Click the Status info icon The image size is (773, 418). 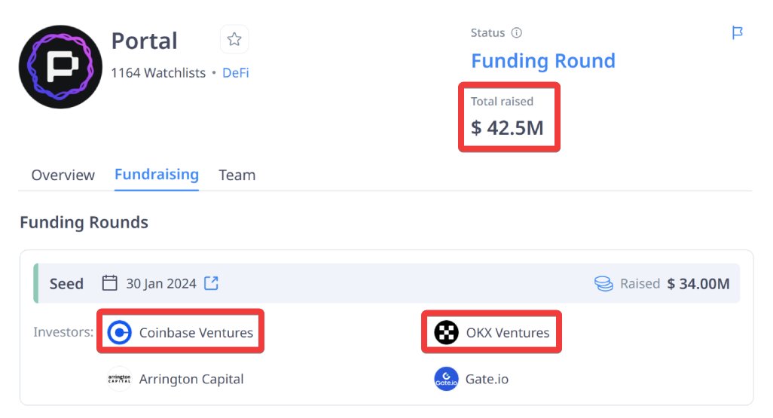pyautogui.click(x=516, y=33)
